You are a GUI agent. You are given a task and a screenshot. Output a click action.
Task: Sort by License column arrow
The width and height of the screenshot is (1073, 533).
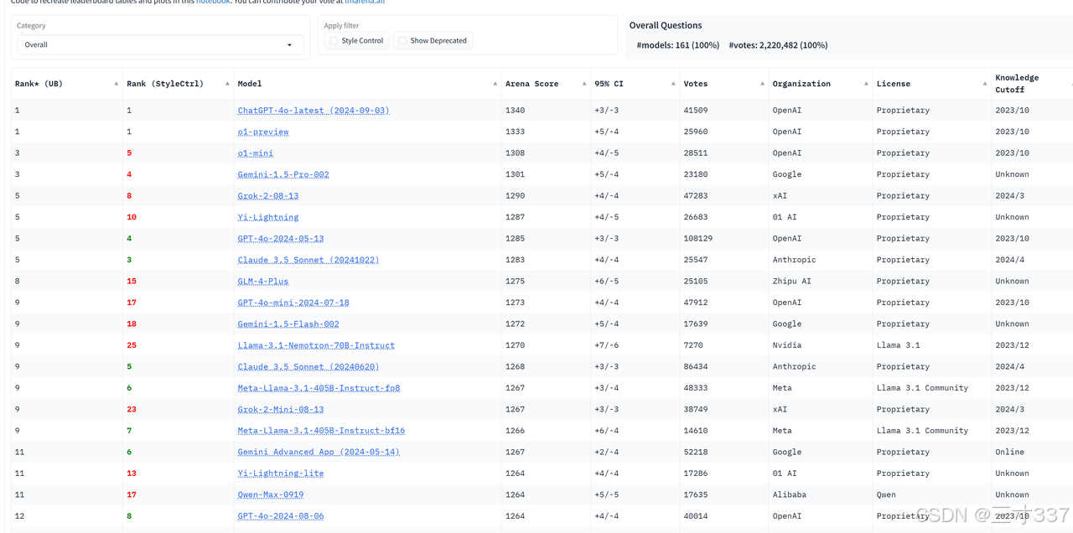pos(985,84)
